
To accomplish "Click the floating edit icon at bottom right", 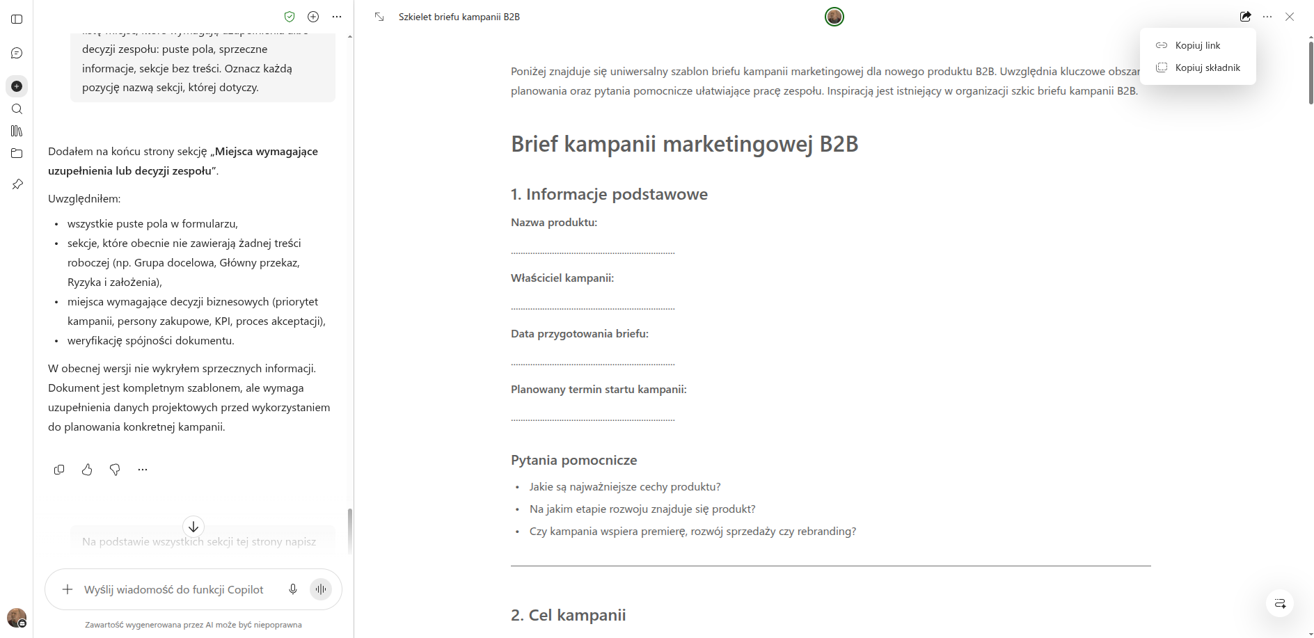I will tap(1280, 603).
